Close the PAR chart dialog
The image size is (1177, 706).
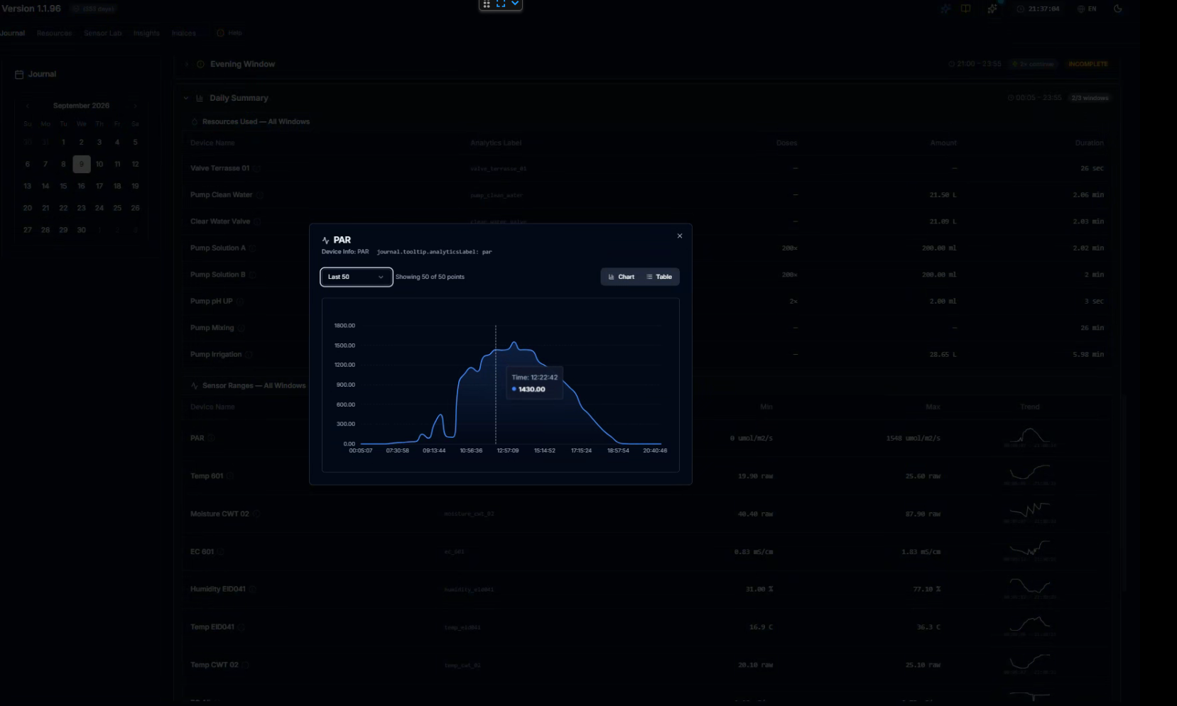(x=680, y=236)
